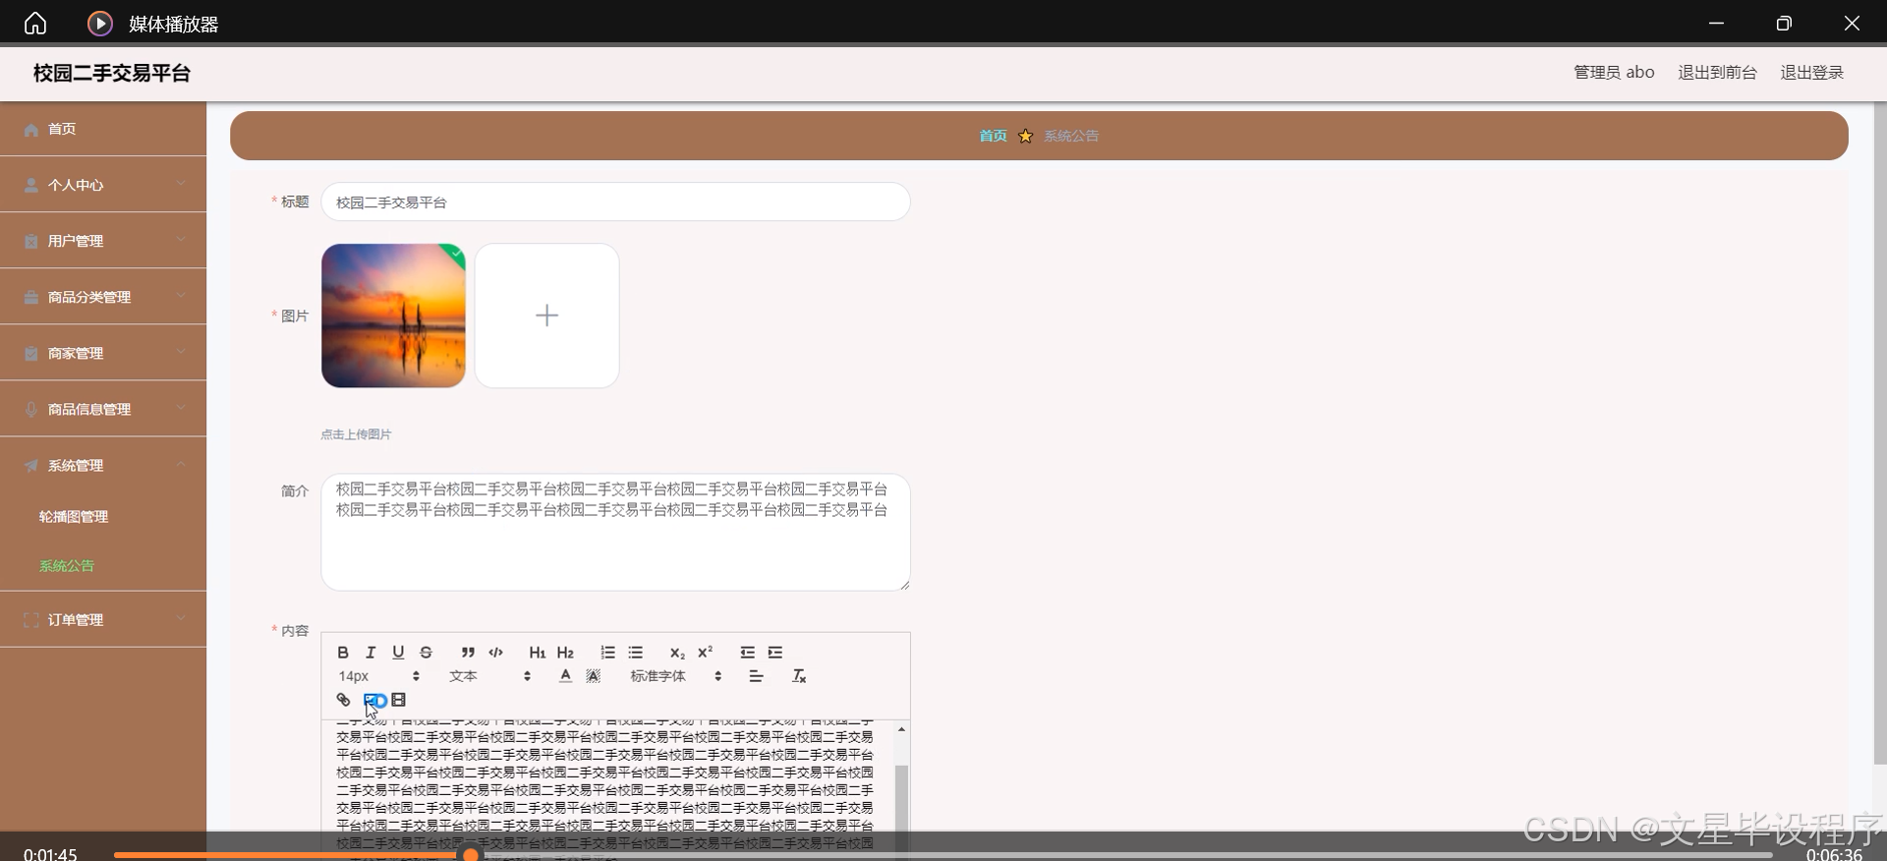The image size is (1887, 861).
Task: Apply superscript formatting
Action: click(x=705, y=653)
